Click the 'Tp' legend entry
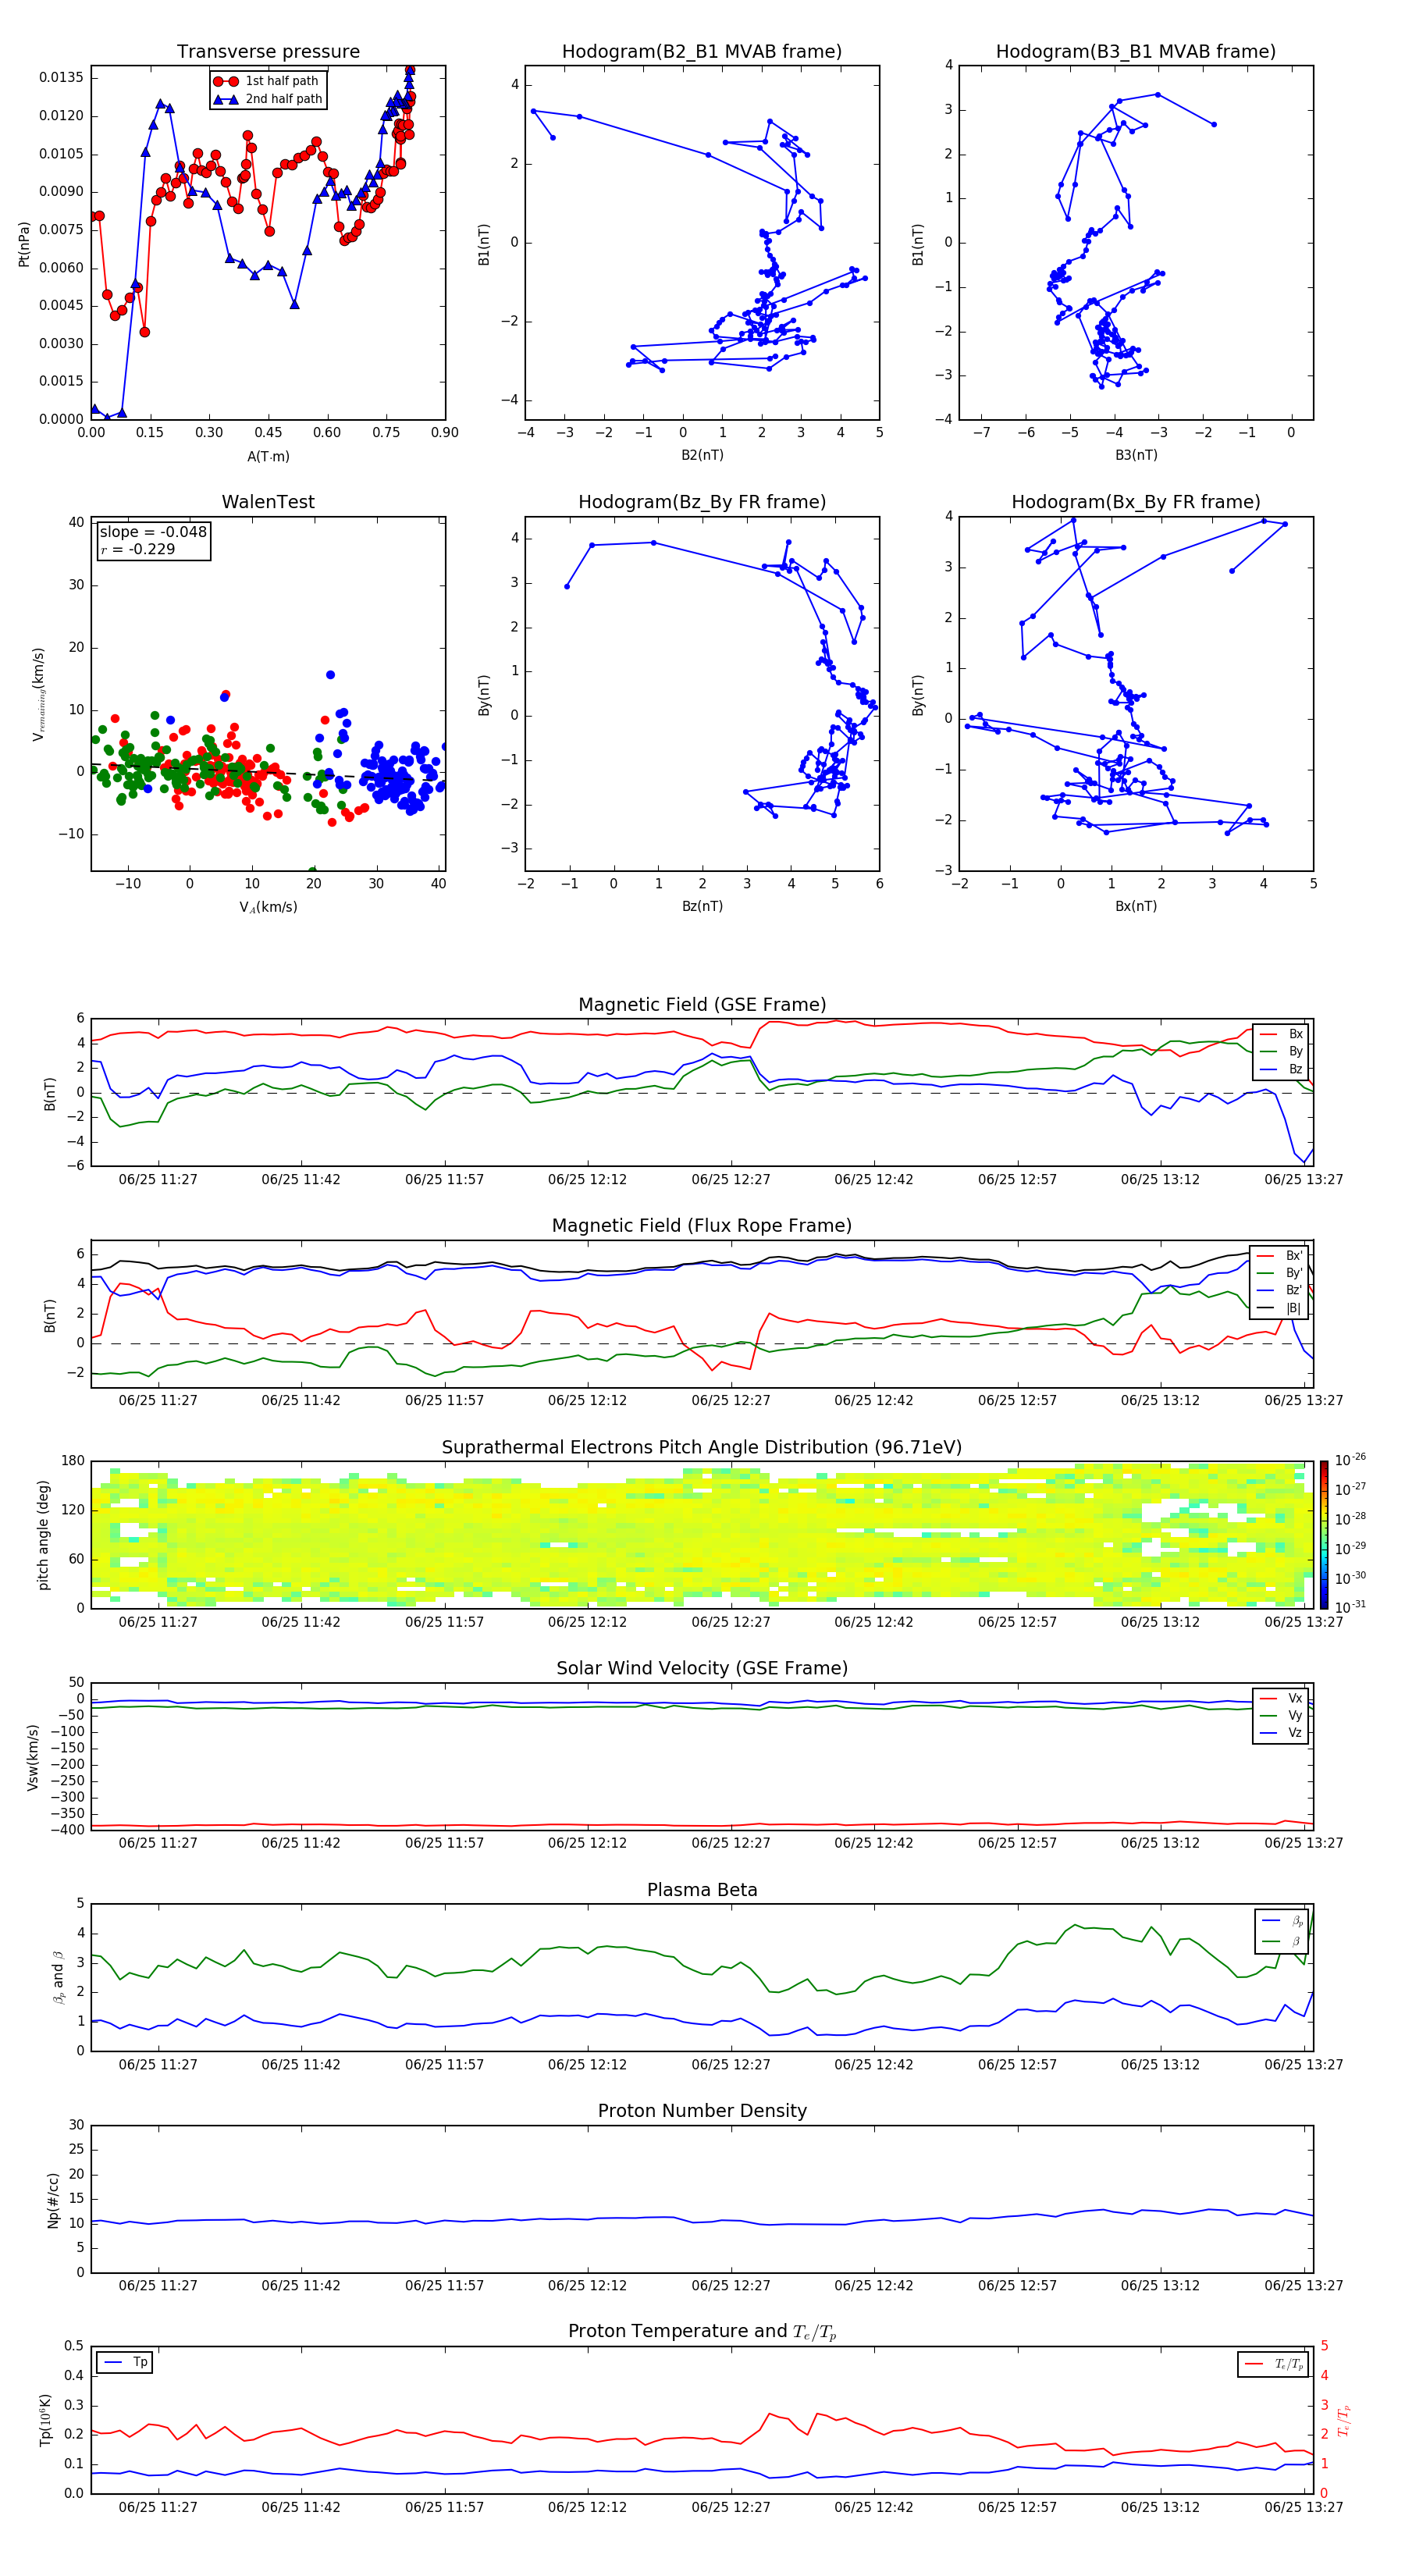 [125, 2362]
